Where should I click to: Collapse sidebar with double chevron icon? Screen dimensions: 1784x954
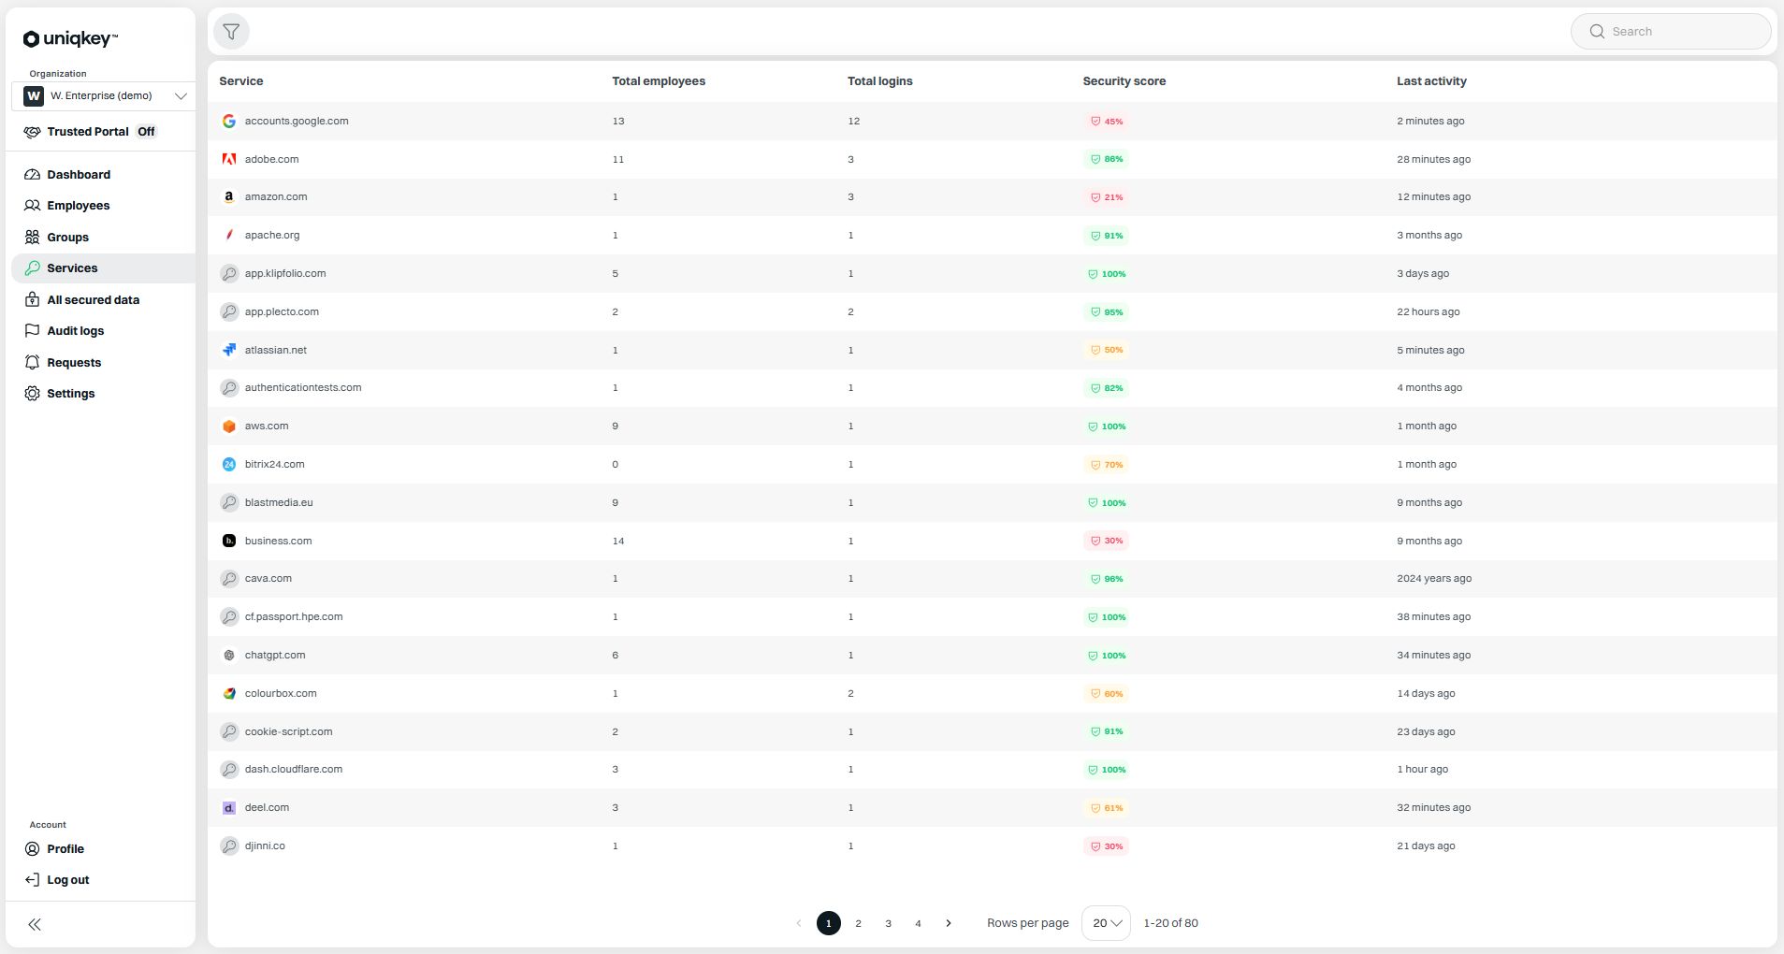click(x=35, y=925)
